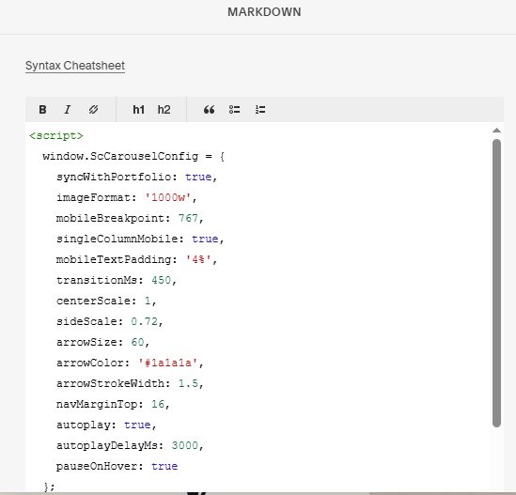Click the MARKDOWN panel title
The width and height of the screenshot is (516, 495).
264,12
